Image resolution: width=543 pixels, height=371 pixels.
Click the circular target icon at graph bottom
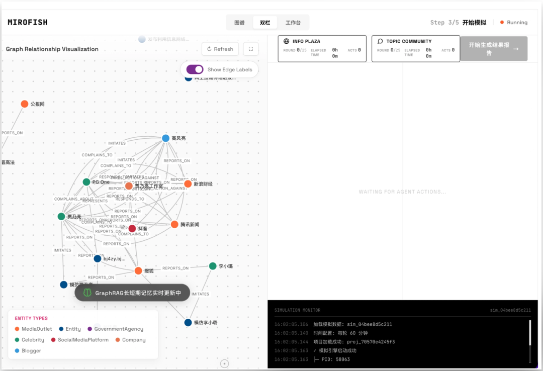coord(225,363)
